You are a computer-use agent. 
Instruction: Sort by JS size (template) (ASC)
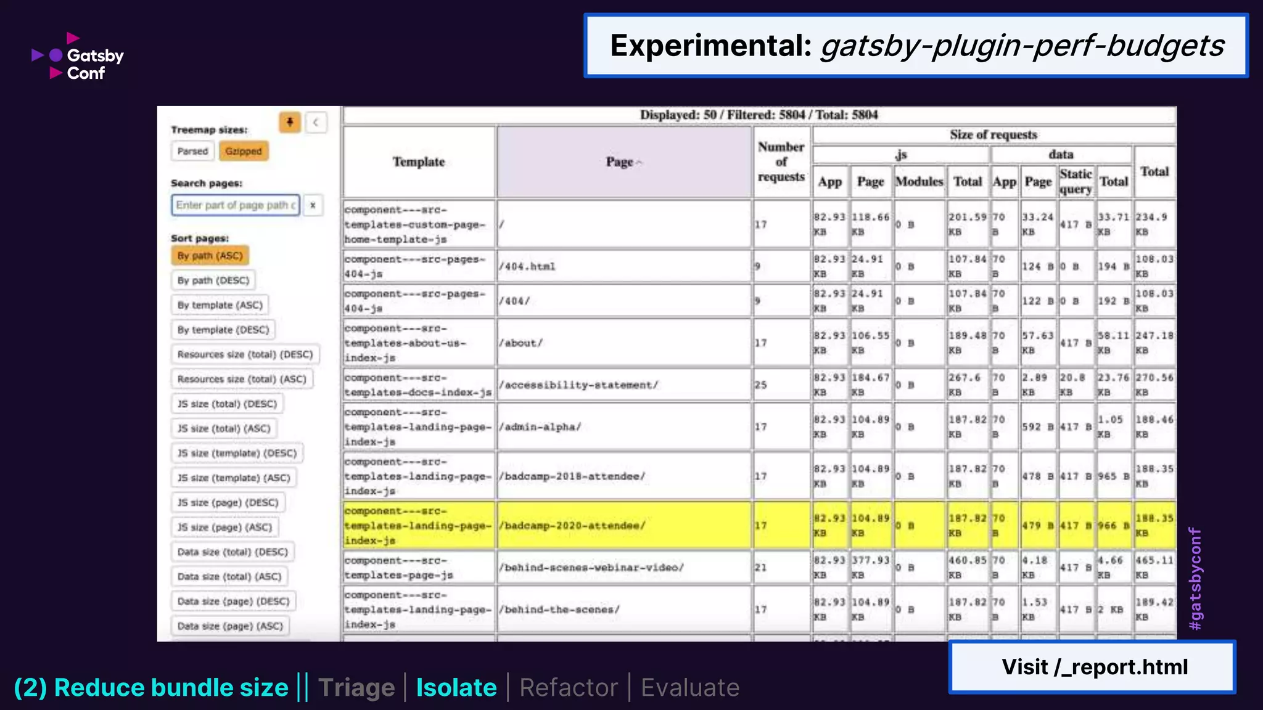[x=234, y=478]
